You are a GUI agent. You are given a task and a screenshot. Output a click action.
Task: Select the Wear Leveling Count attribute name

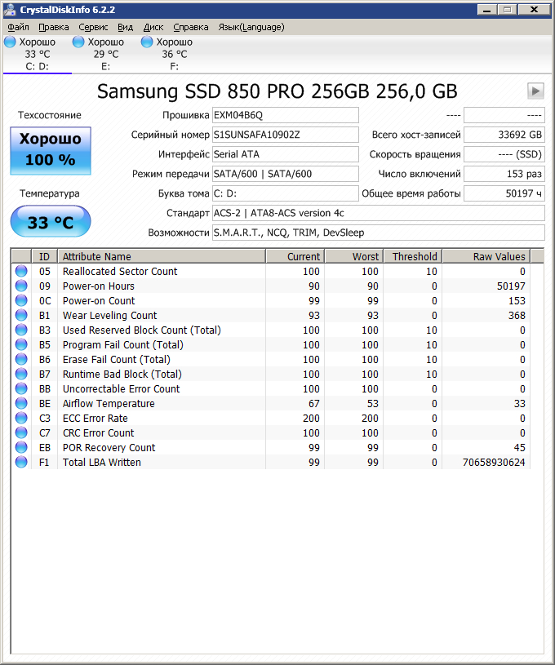coord(110,315)
